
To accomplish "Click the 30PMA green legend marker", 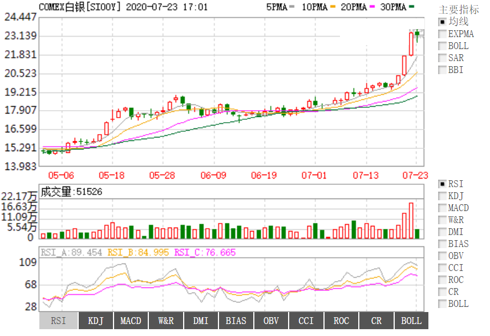I will [412, 7].
